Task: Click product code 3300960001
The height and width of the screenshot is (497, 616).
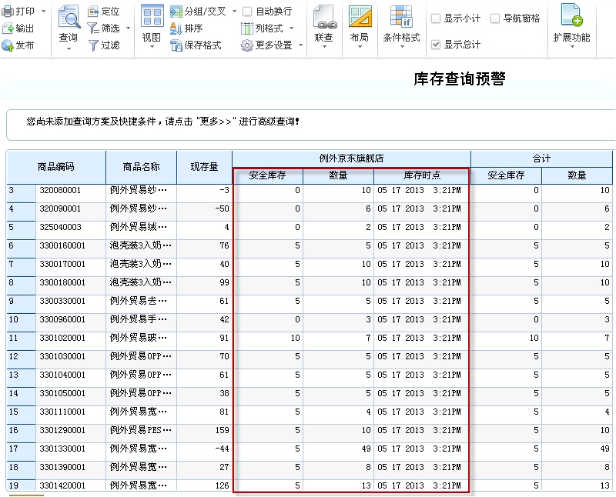Action: tap(62, 319)
